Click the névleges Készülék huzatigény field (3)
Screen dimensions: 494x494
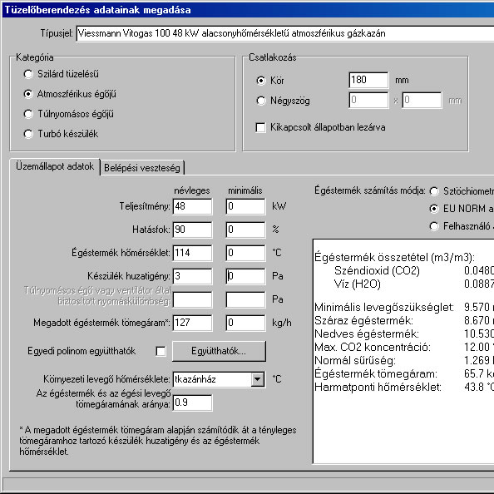pos(192,276)
